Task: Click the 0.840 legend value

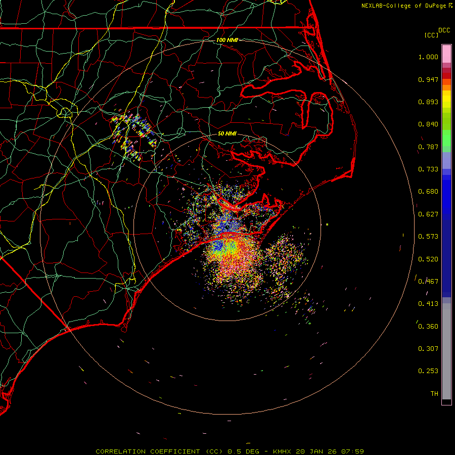Action: point(428,124)
